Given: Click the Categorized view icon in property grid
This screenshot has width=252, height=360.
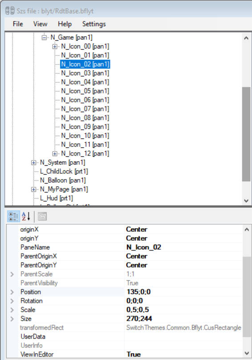Looking at the screenshot, I should (13, 217).
